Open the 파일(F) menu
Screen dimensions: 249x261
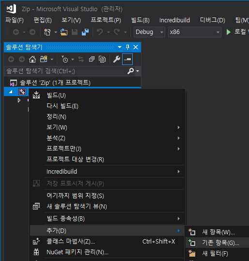15,20
